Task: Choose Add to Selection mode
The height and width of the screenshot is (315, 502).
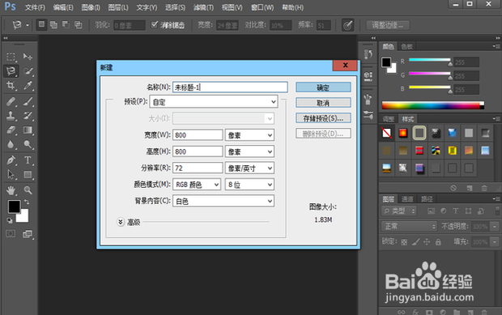Action: tap(53, 24)
